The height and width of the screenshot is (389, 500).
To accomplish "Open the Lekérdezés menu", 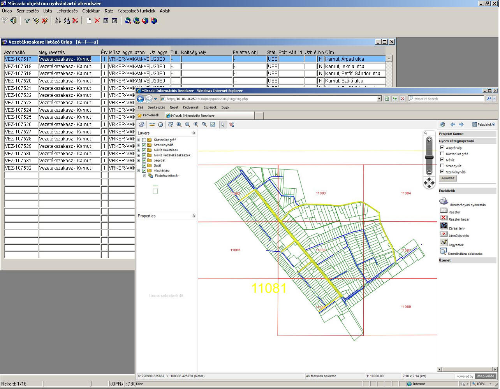I will [x=67, y=11].
